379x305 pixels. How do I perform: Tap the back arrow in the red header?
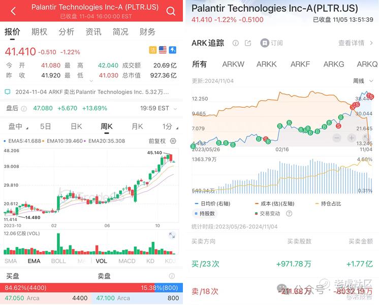pyautogui.click(x=13, y=11)
